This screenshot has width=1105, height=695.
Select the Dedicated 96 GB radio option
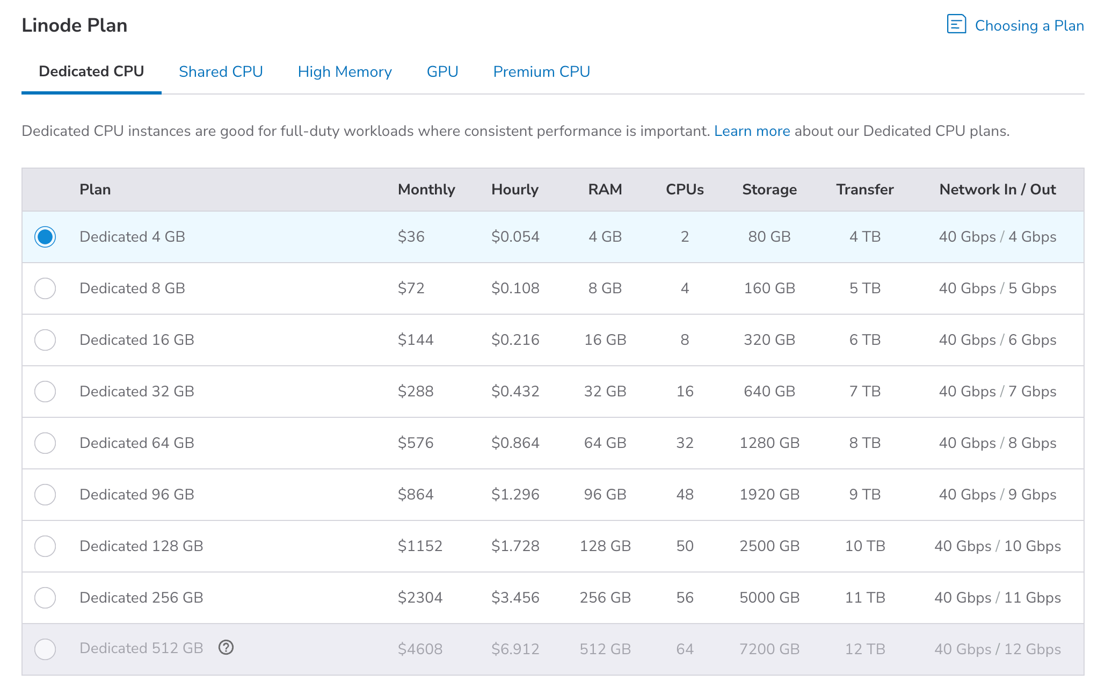tap(45, 495)
